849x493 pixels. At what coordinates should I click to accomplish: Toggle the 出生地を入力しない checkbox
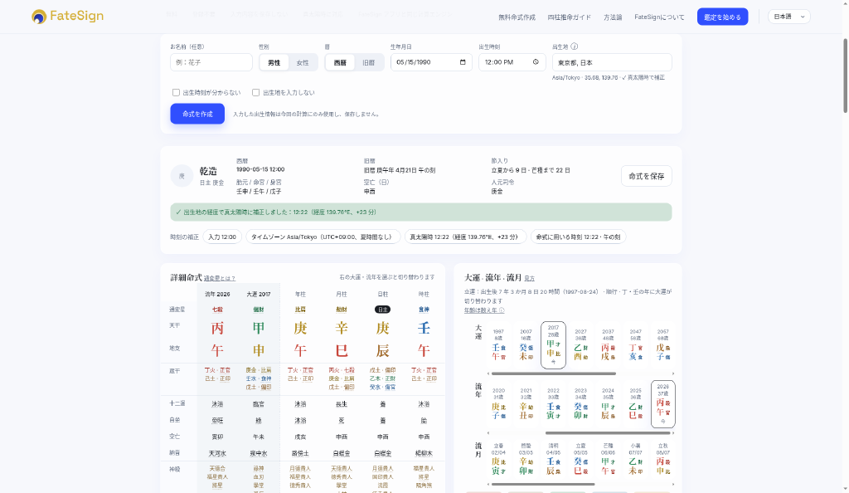click(x=255, y=93)
